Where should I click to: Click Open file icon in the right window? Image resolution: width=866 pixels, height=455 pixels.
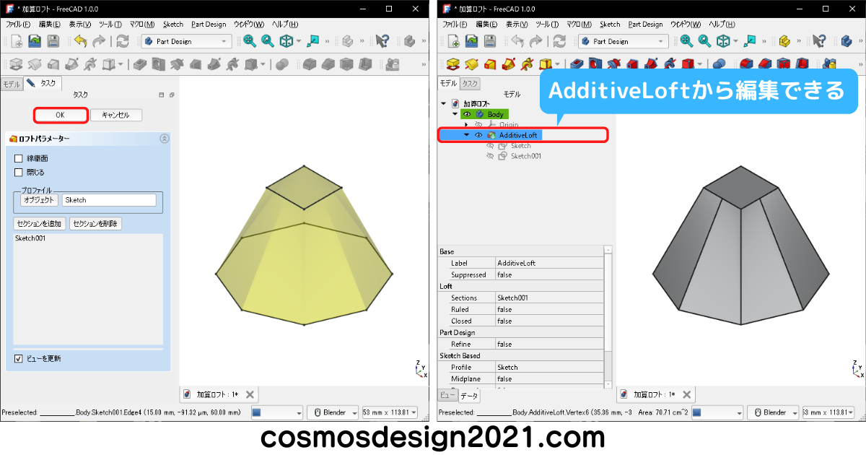pyautogui.click(x=471, y=41)
